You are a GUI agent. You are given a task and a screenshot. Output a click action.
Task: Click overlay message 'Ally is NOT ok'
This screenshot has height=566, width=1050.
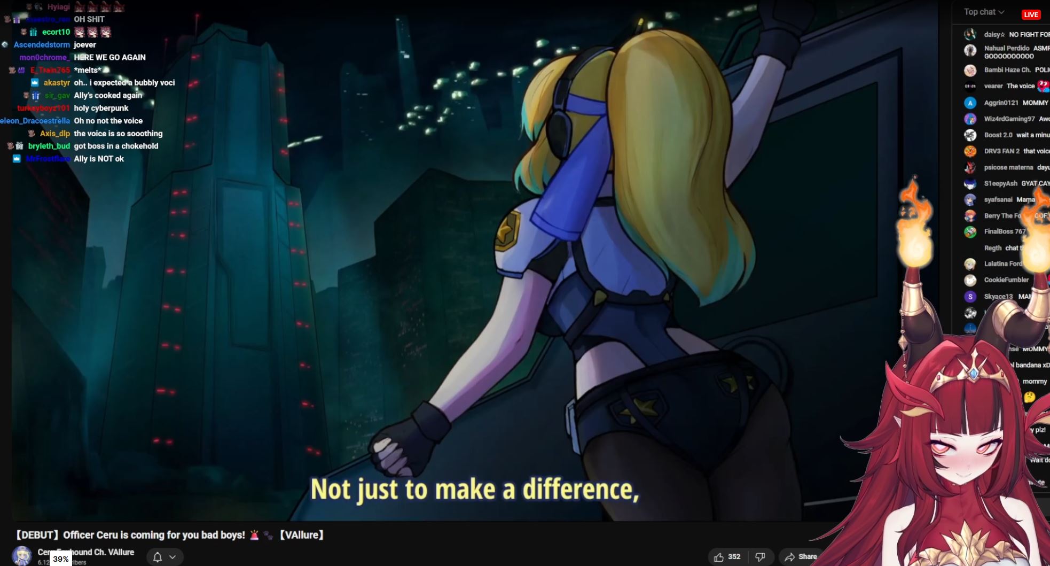[x=99, y=159]
